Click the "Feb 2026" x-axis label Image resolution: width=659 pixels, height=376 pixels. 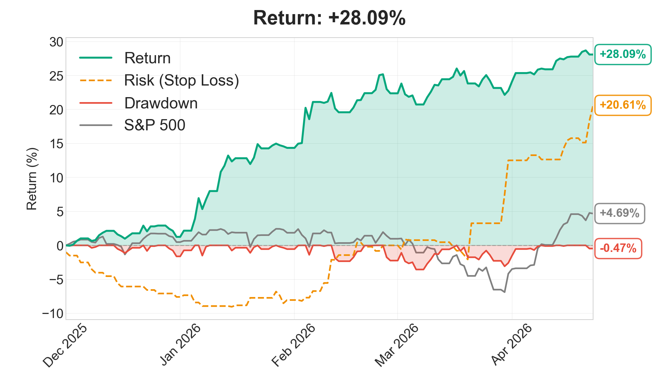[294, 345]
